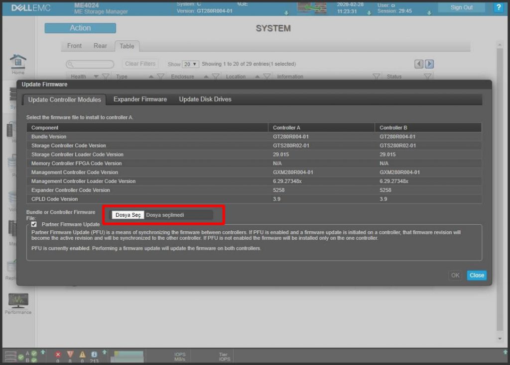
Task: Expand the far-right footer up arrow
Action: 505,352
